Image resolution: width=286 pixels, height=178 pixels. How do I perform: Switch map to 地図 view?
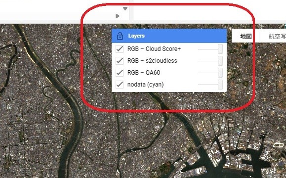click(x=246, y=36)
